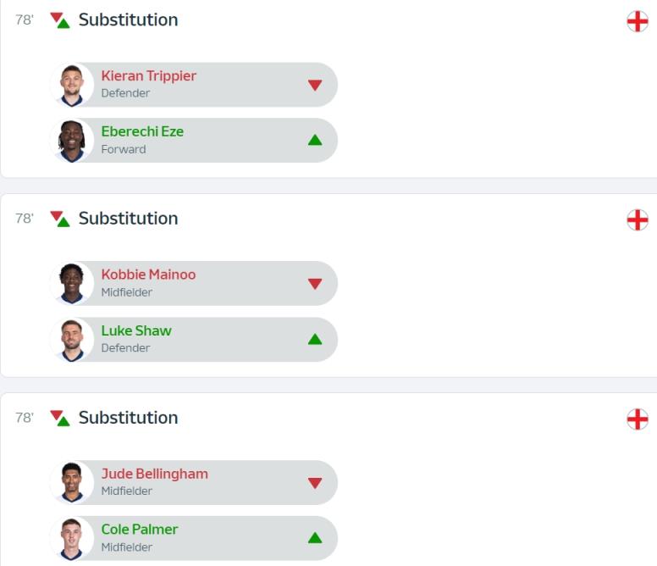
Task: Click the substitution arrows icon above Jude Bellingham
Action: [59, 418]
